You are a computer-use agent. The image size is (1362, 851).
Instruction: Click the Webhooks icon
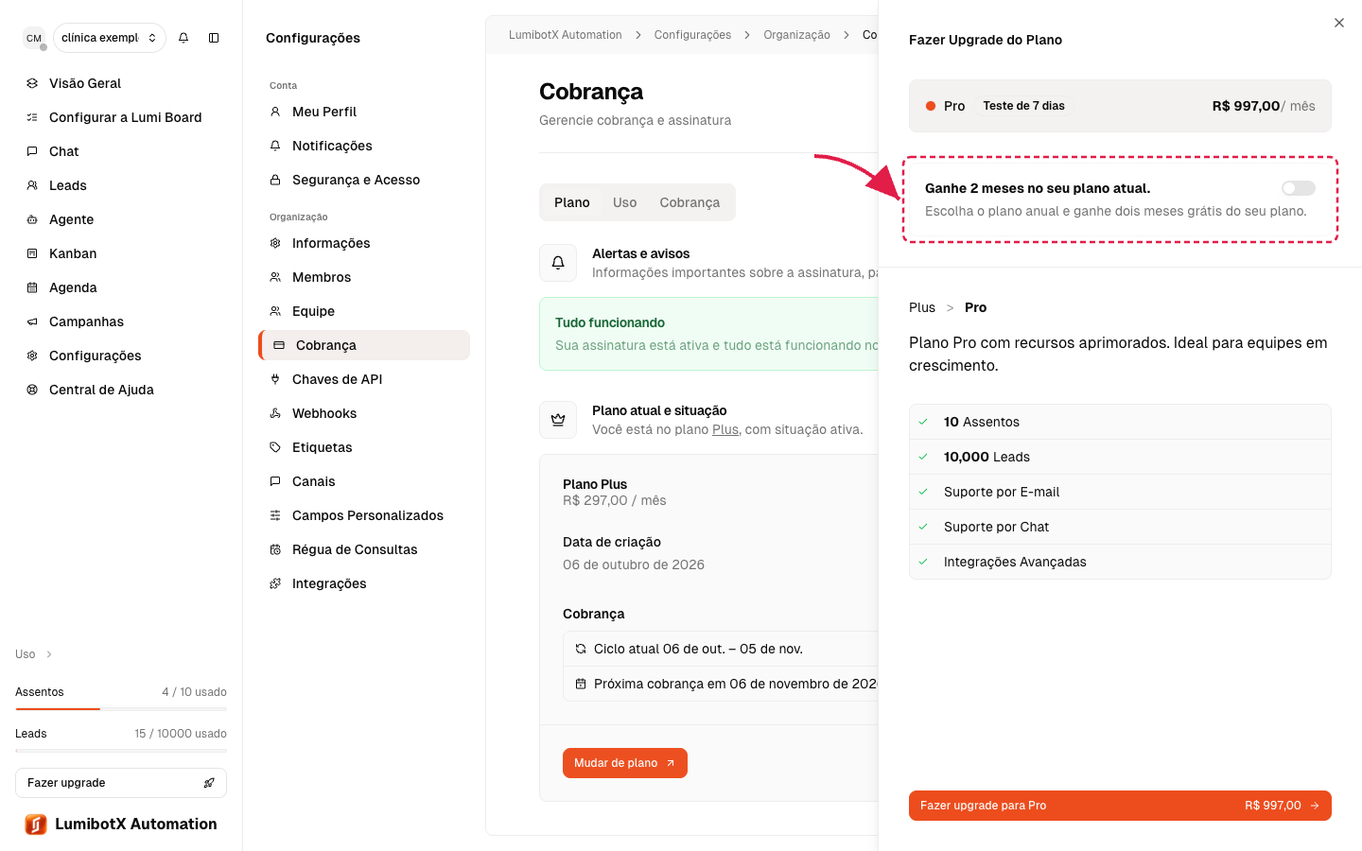click(275, 413)
